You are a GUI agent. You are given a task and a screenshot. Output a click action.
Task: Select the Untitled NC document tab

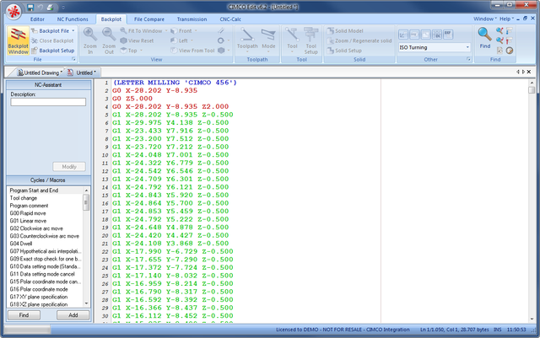coord(82,72)
